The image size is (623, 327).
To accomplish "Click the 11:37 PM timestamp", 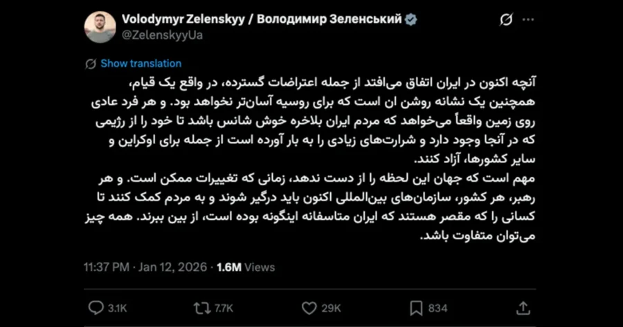I will (107, 267).
